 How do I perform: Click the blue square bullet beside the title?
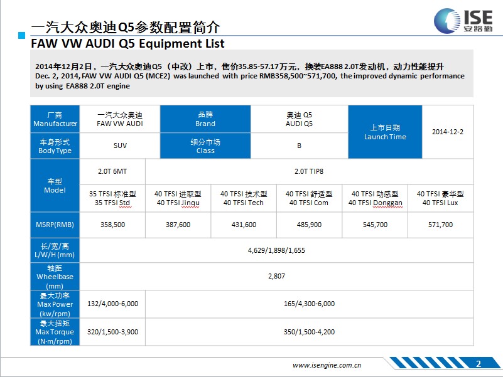point(21,35)
